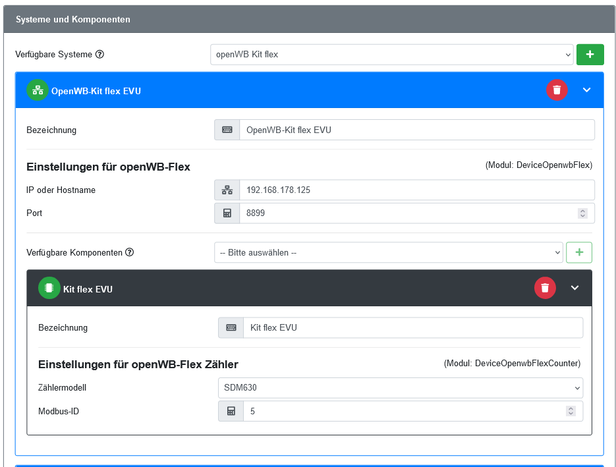Click network icon beside IP address field
The height and width of the screenshot is (467, 616).
pyautogui.click(x=227, y=190)
